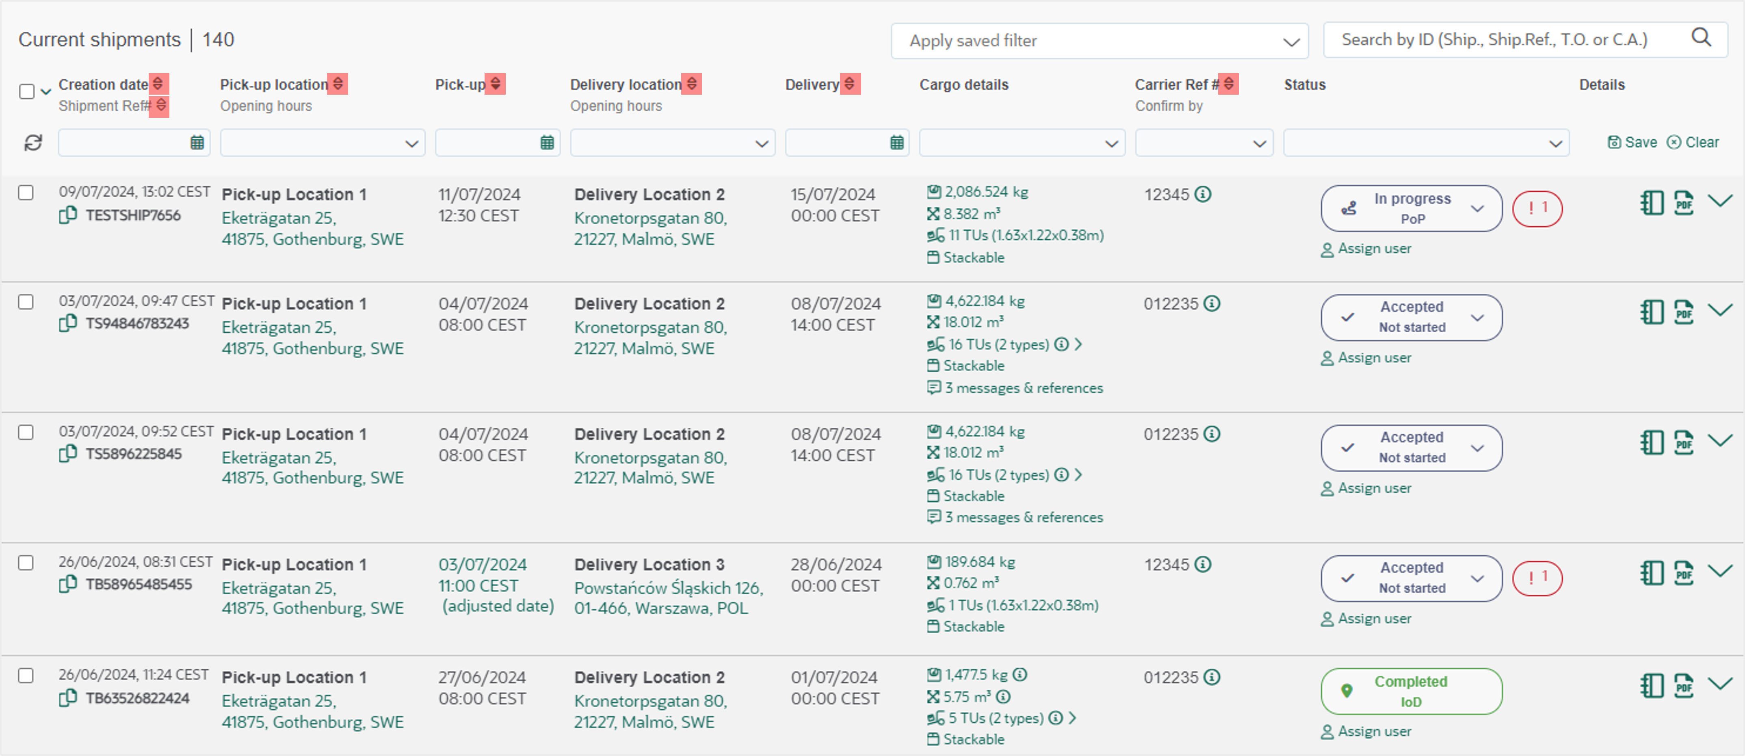This screenshot has width=1745, height=756.
Task: Select shipment TB58965485455 checkbox
Action: pos(26,563)
